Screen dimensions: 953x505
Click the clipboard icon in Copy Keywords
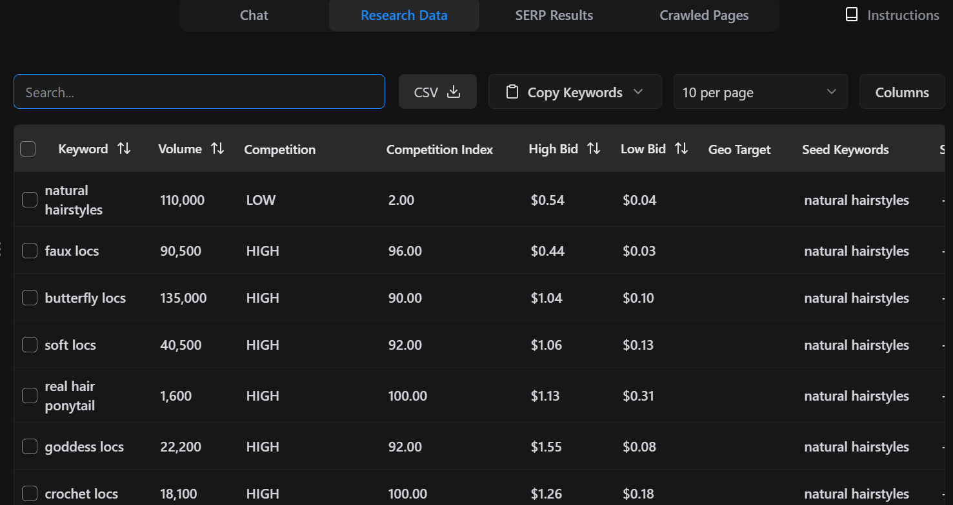(x=512, y=92)
